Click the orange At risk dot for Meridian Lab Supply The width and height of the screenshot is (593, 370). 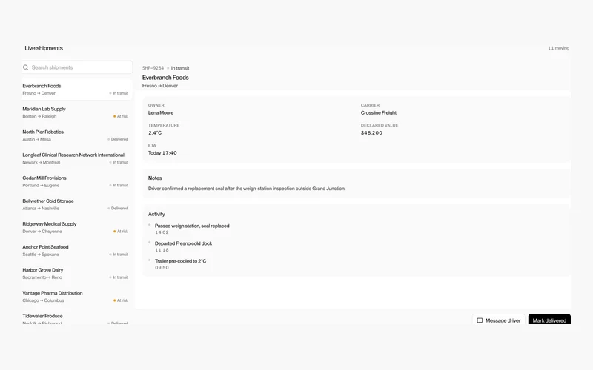click(115, 116)
